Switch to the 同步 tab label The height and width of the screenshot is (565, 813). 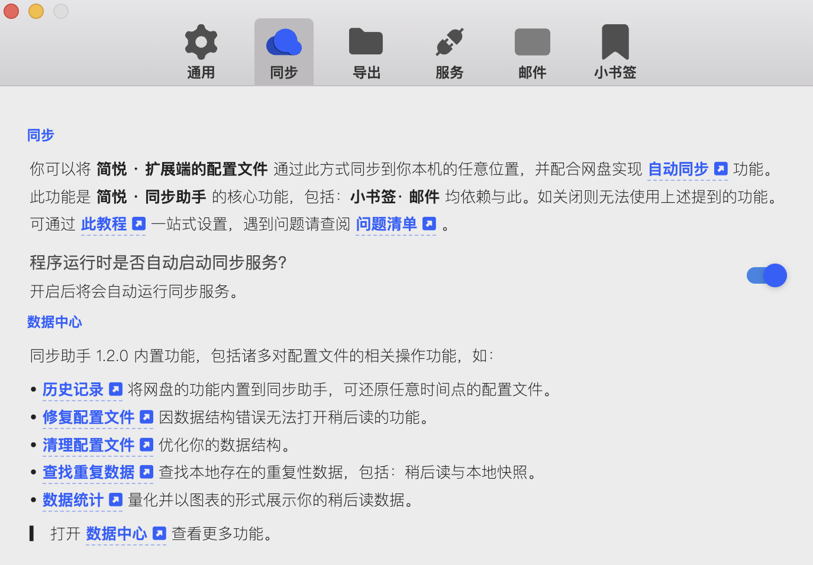click(284, 73)
